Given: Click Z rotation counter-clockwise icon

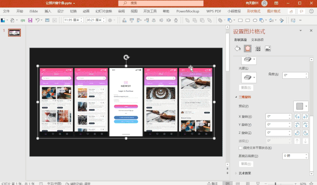Looking at the screenshot, I should tap(306, 133).
